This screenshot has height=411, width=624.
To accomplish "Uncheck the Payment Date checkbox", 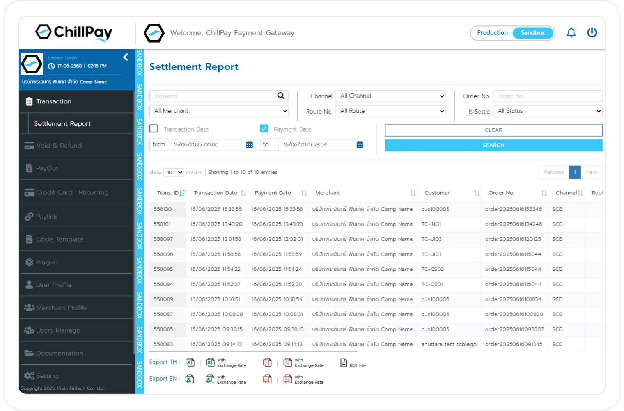I will [264, 128].
